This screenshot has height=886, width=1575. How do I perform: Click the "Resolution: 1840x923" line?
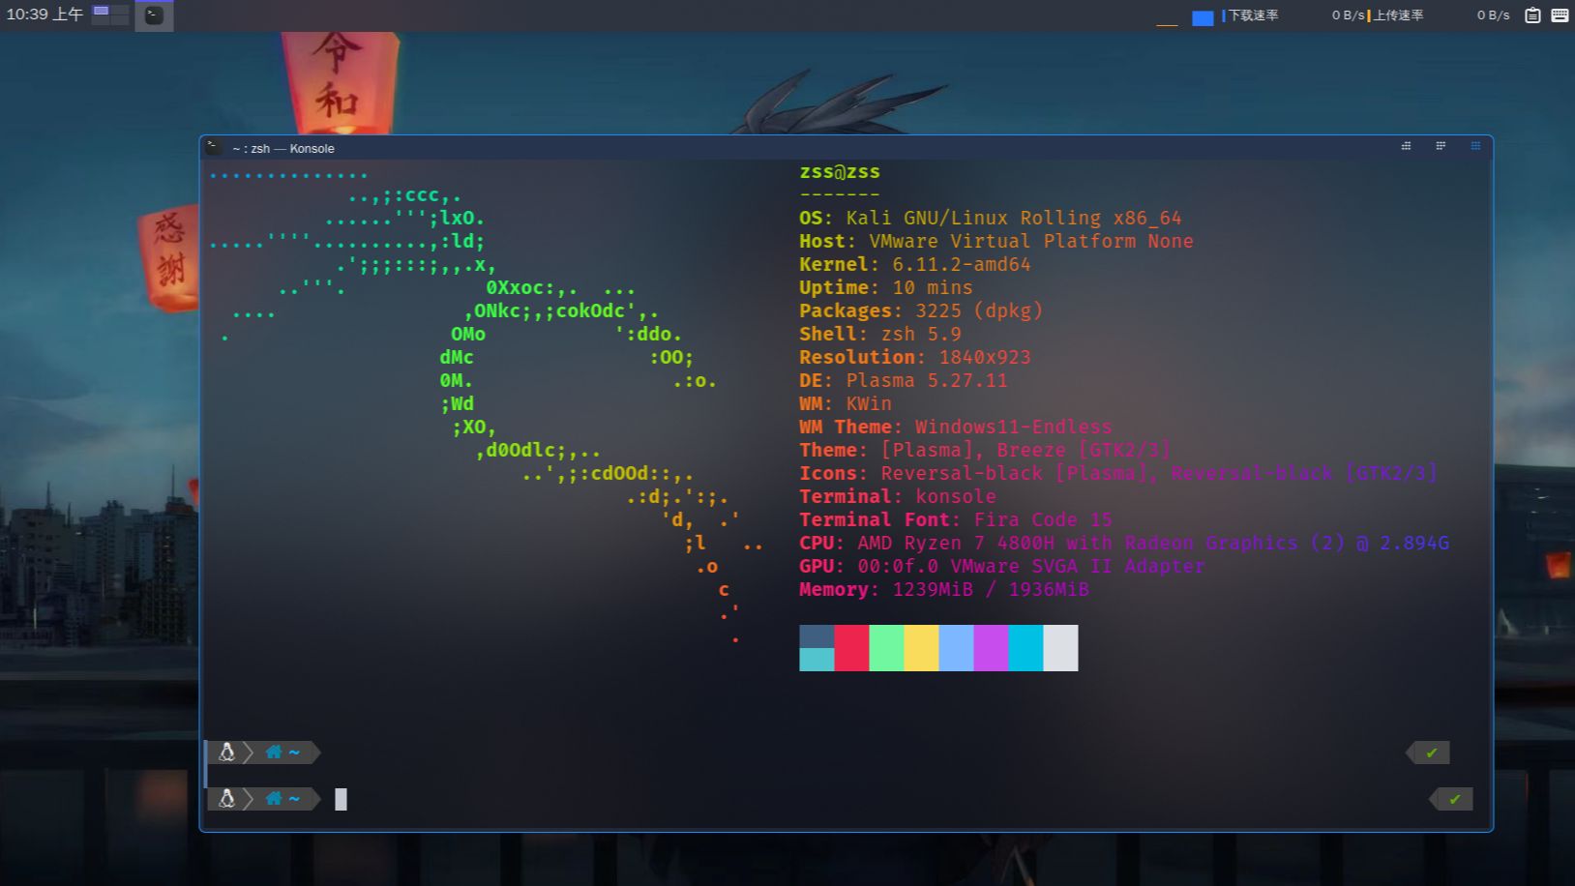pos(915,358)
